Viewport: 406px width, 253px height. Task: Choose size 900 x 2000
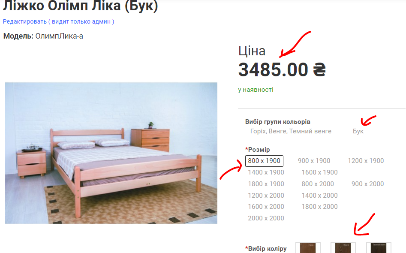click(x=368, y=184)
